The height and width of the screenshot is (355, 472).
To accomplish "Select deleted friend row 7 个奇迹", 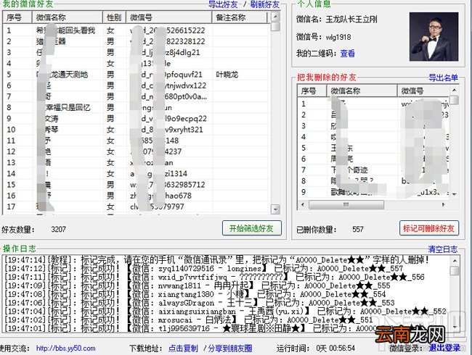I will click(x=373, y=170).
